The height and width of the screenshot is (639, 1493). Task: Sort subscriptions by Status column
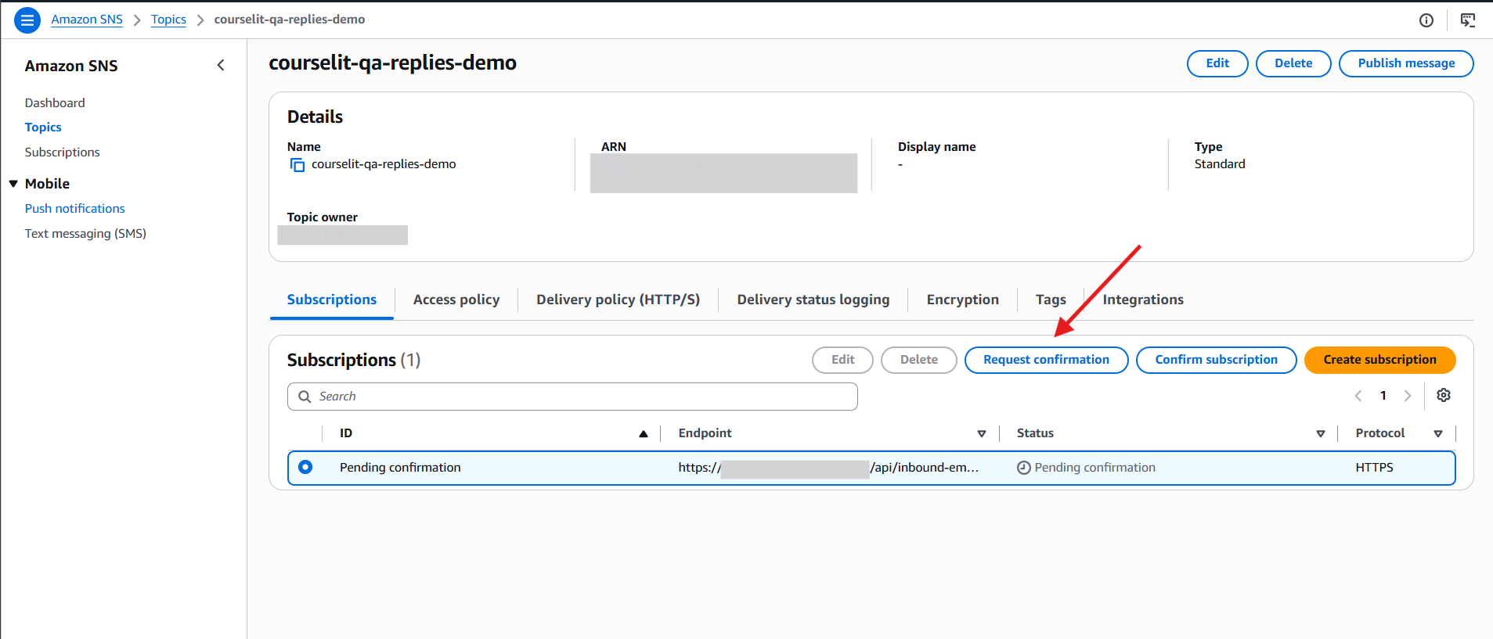(1320, 433)
